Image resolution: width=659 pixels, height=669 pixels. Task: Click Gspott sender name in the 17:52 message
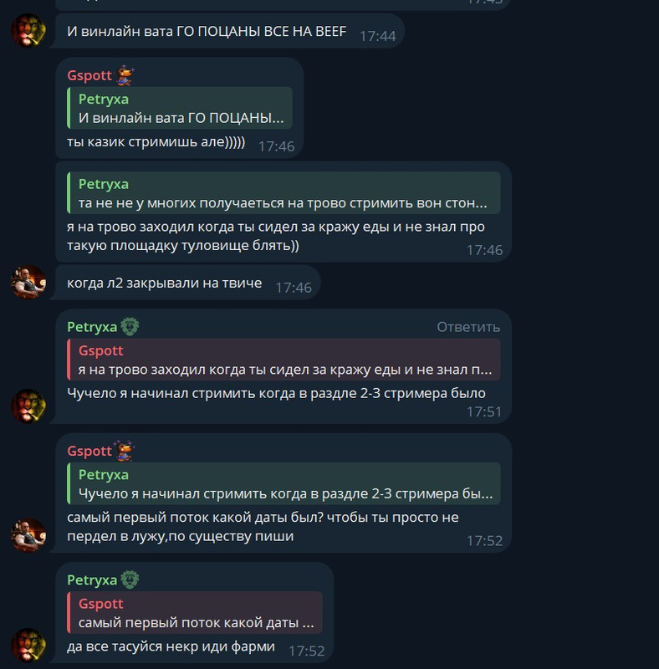click(89, 451)
